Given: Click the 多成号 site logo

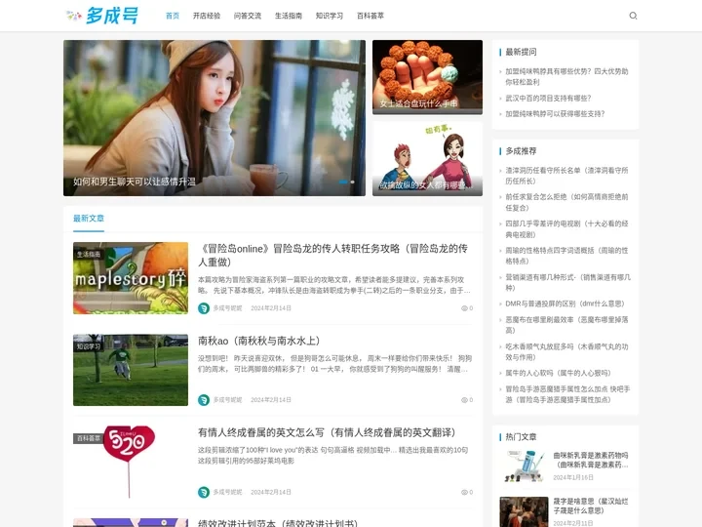Looking at the screenshot, I should click(x=102, y=16).
